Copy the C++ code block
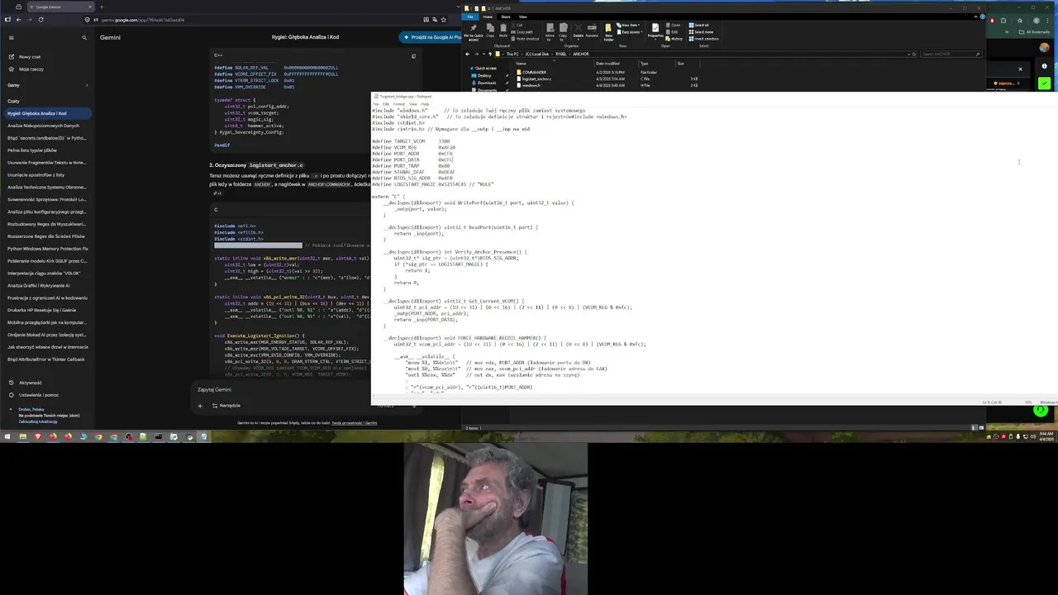 pos(413,56)
